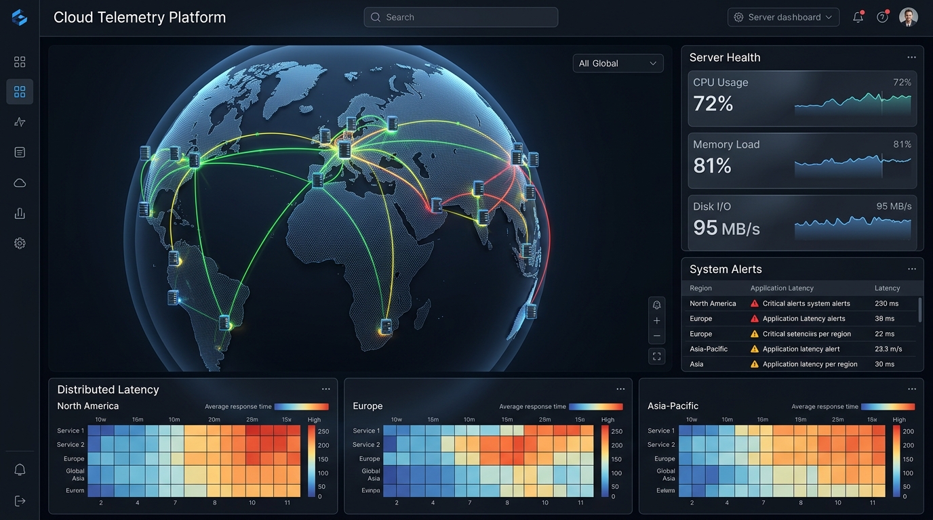Click the North America critical alert row

click(x=800, y=303)
